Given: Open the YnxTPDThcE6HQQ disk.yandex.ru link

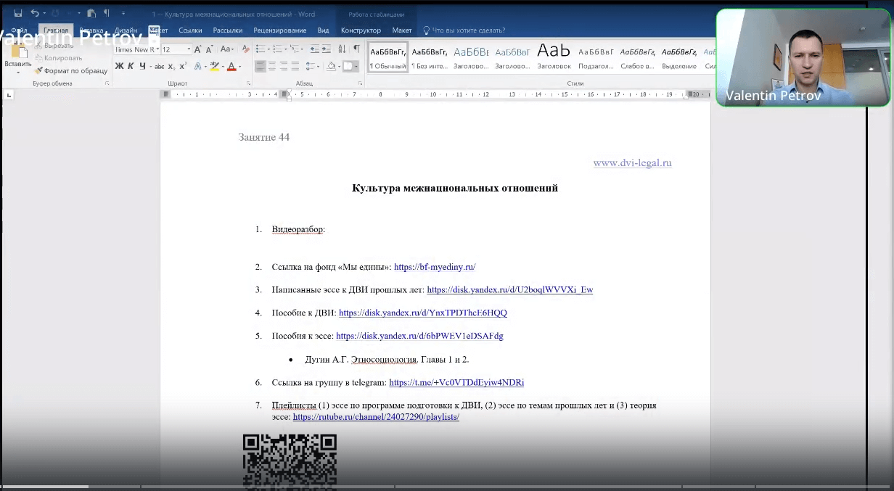Looking at the screenshot, I should [423, 313].
